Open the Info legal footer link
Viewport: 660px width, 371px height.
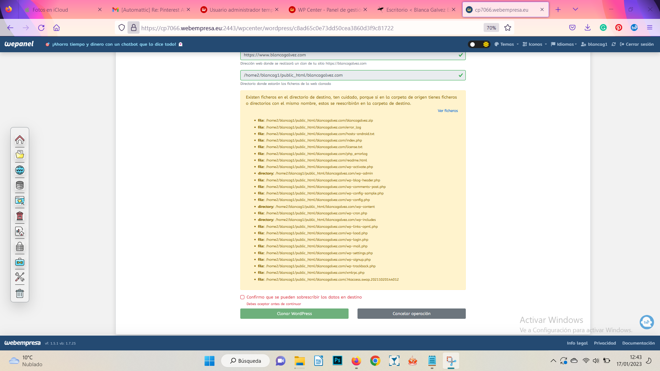[577, 343]
